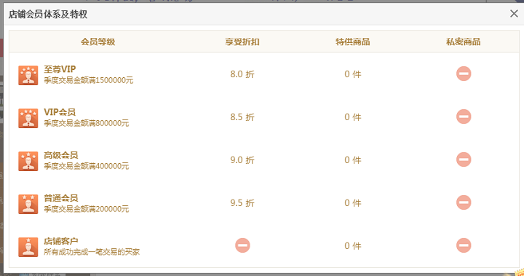Click the 高级会员 member avatar icon

(28, 161)
